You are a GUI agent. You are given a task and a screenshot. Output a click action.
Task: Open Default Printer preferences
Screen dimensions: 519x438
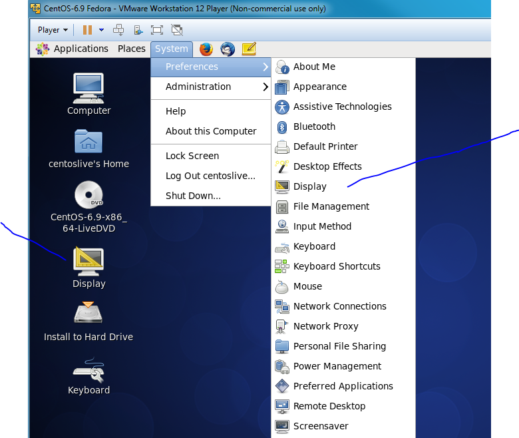tap(343, 146)
